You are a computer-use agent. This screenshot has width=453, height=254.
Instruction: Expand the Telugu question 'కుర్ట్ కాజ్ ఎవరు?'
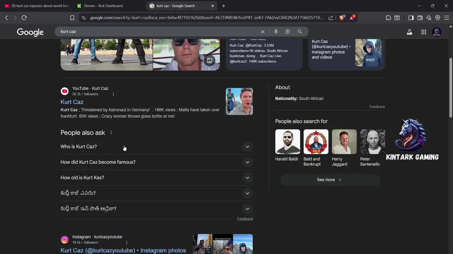[156, 193]
